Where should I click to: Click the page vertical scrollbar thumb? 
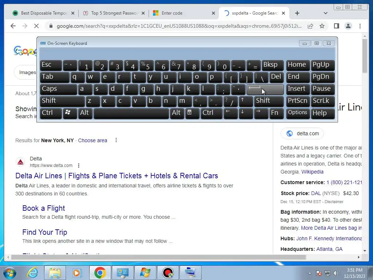click(x=365, y=56)
